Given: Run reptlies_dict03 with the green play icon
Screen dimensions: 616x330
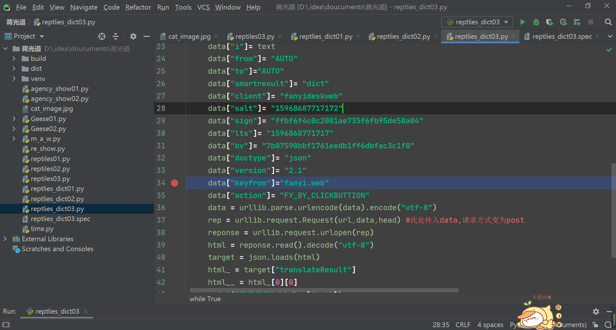Looking at the screenshot, I should point(523,22).
